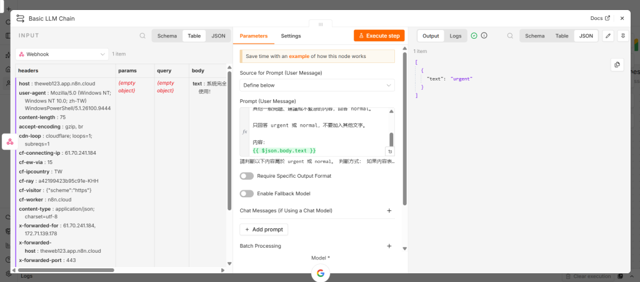Screen dimensions: 640x282
Task: Click the parameters panel vertical scrollbar
Action: (405, 127)
